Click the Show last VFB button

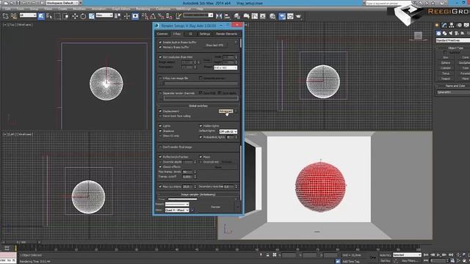point(214,45)
